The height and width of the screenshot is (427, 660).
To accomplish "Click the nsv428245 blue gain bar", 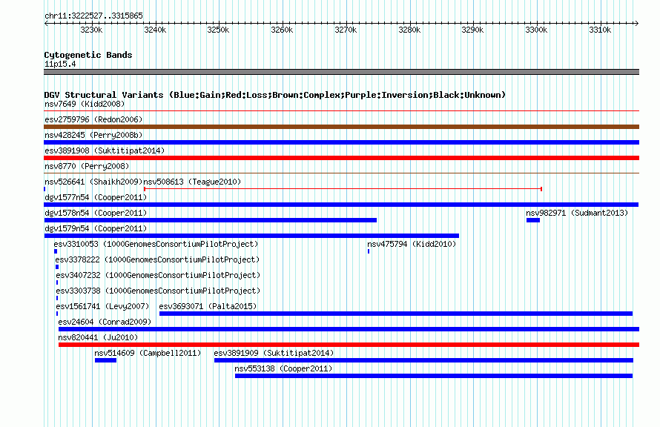I will (341, 142).
